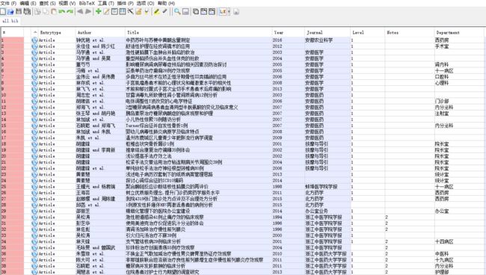Click the Edit entry pencil icon

point(106,12)
